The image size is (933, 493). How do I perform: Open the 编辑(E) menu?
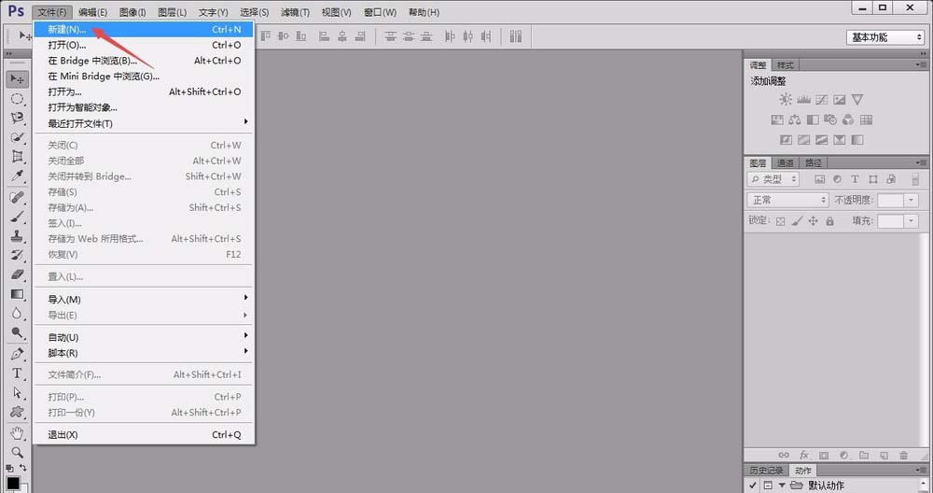(92, 12)
